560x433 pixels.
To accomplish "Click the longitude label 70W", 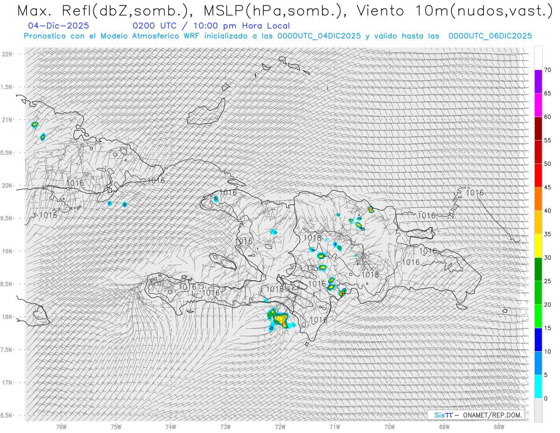I will pyautogui.click(x=390, y=426).
